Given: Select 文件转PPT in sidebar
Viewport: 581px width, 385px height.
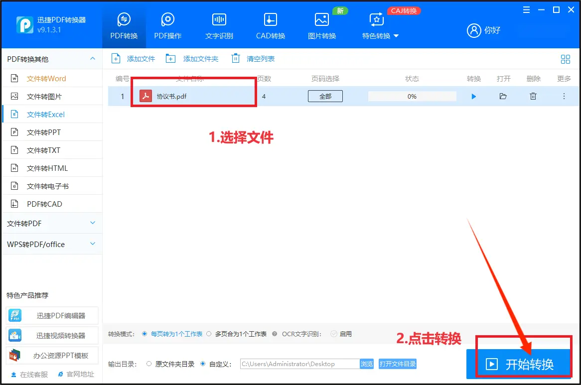Looking at the screenshot, I should pyautogui.click(x=43, y=132).
